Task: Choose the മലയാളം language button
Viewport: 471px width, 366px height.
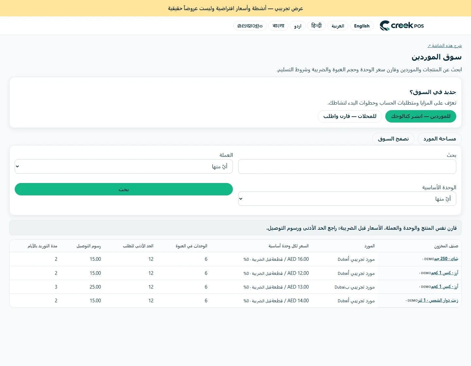Action: point(250,26)
